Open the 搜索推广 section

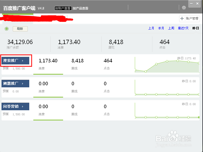(16, 61)
